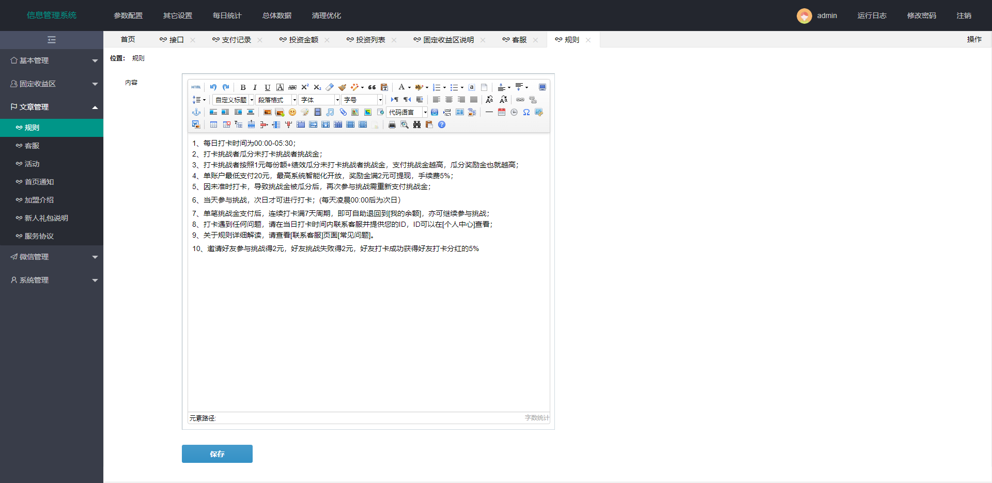Click the help question mark icon
Image resolution: width=992 pixels, height=483 pixels.
pyautogui.click(x=442, y=124)
